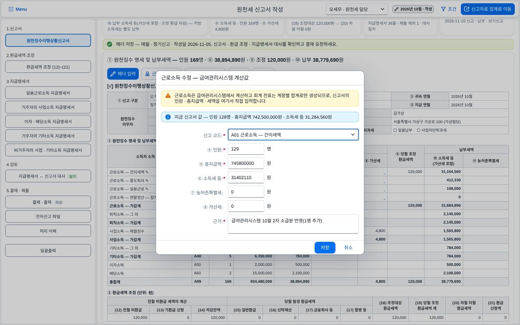Click the 38,779,690 total cell in the 총합계 row
This screenshot has height=325, width=520.
(443, 281)
